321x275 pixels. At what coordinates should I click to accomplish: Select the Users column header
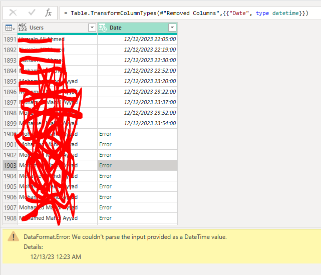pos(57,28)
